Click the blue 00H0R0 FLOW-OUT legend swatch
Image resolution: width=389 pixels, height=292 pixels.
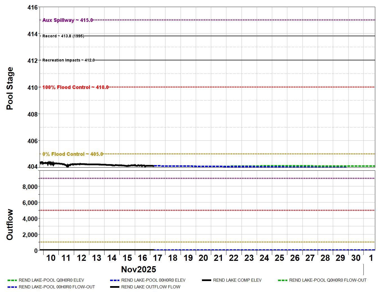coord(12,287)
